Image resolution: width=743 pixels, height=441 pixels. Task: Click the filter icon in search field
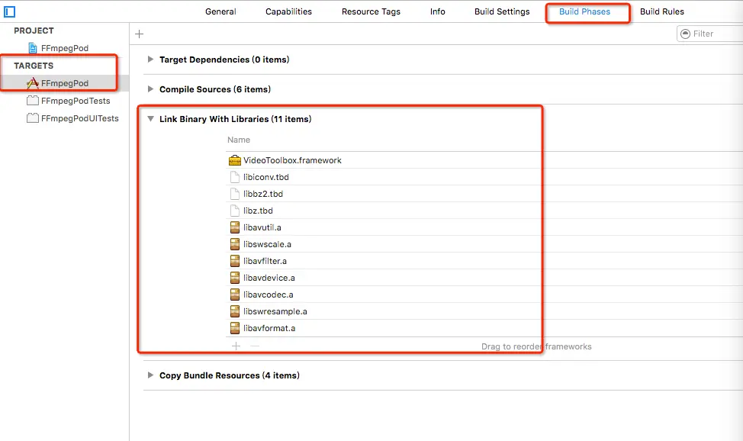(685, 34)
